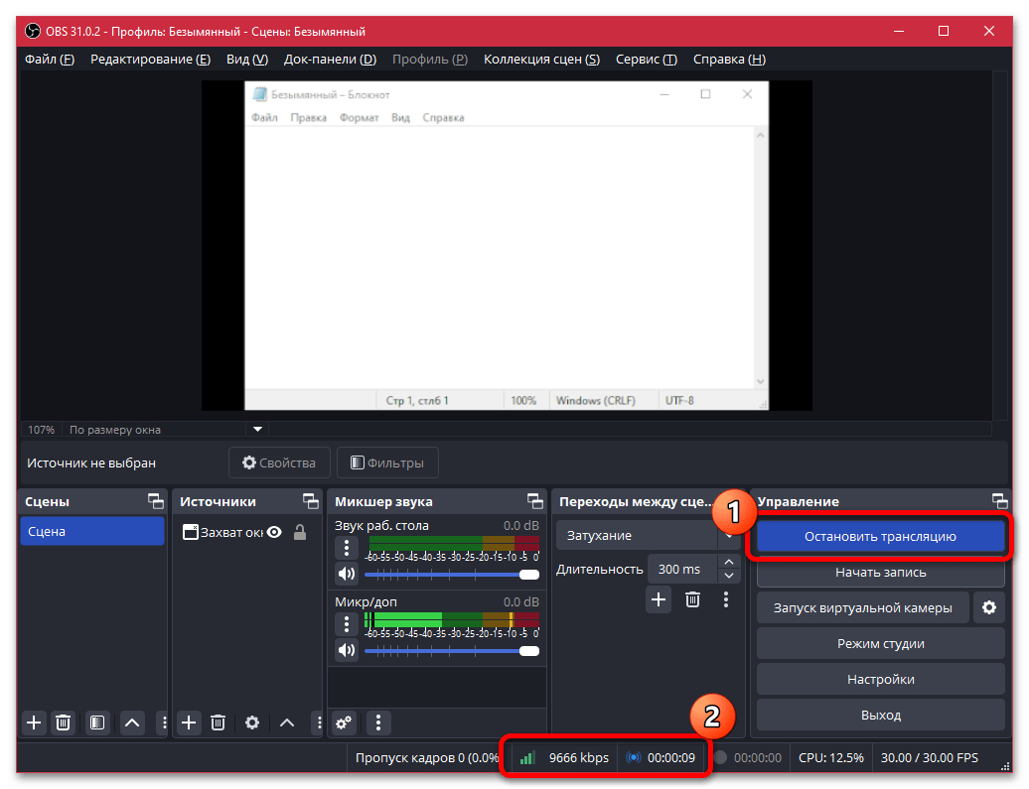This screenshot has height=789, width=1029.
Task: Toggle Режим студии
Action: click(881, 643)
